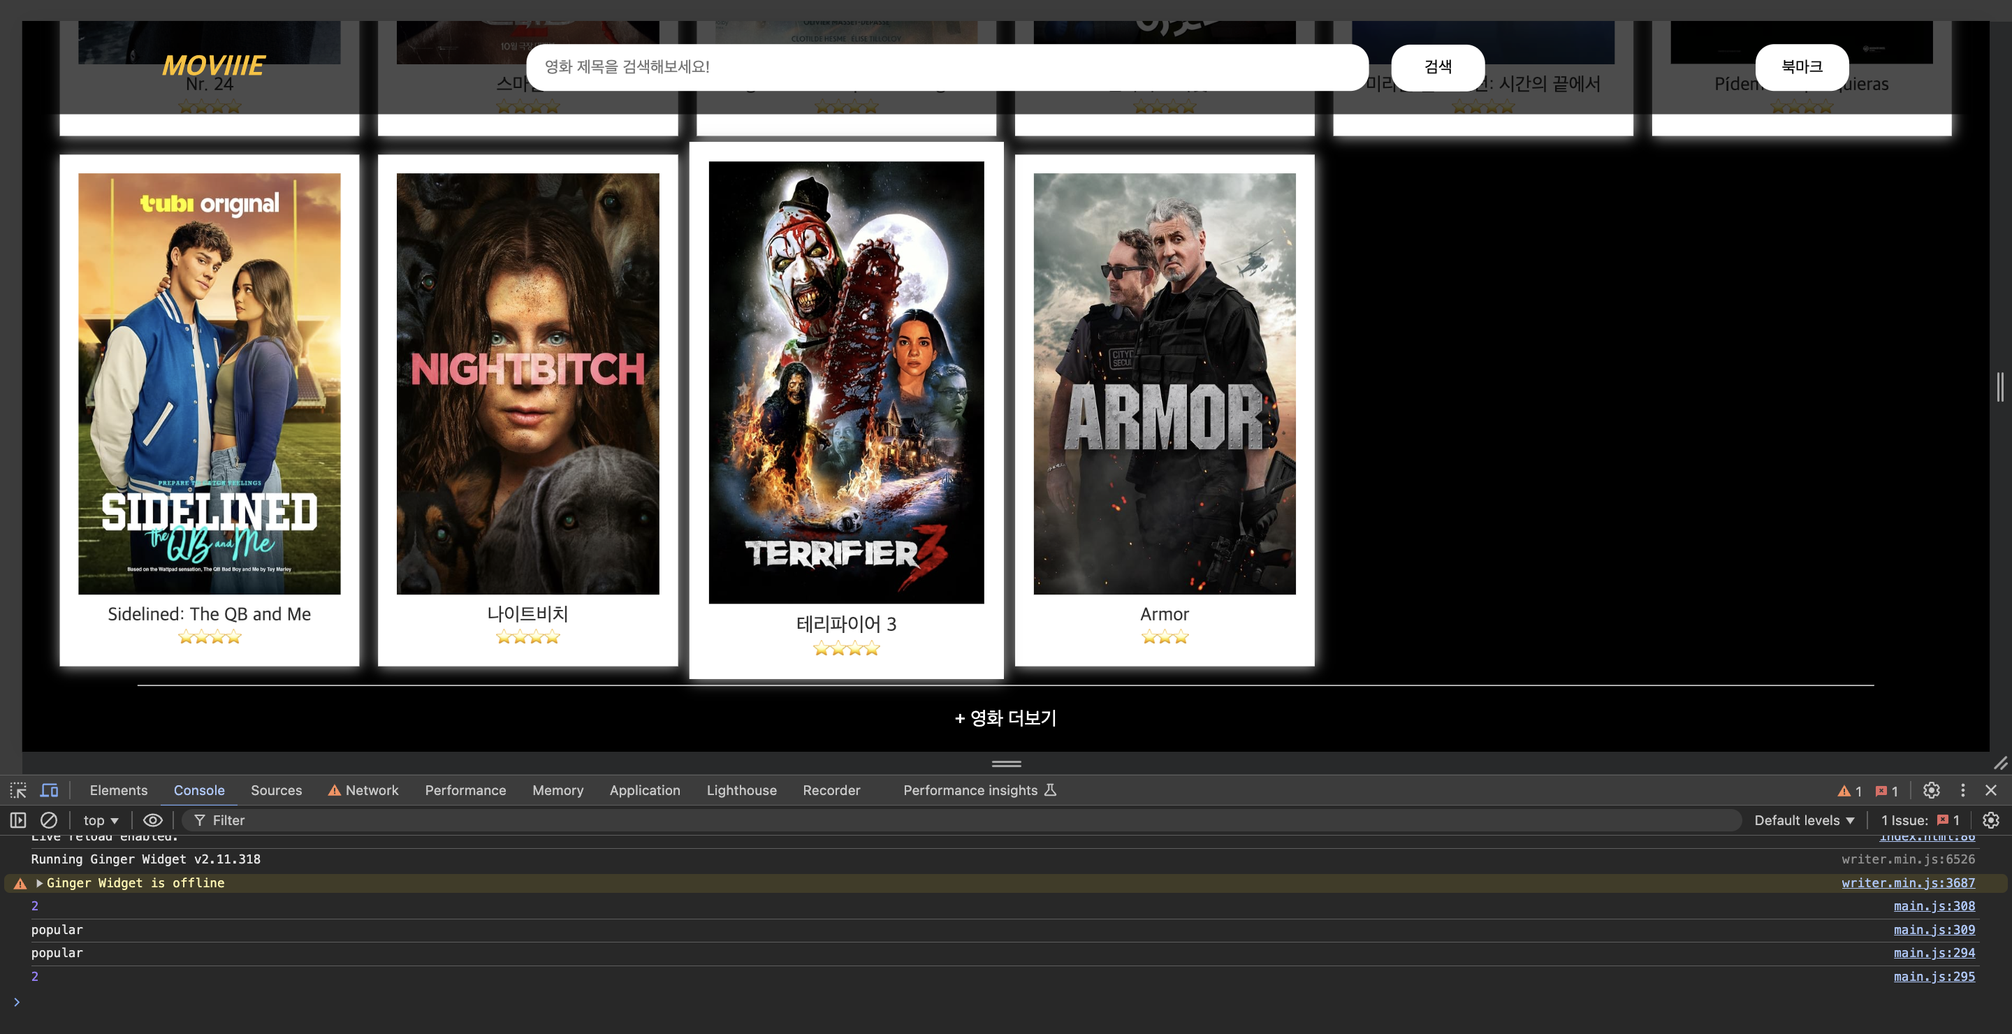Open the DevTools three-dot menu
This screenshot has height=1034, width=2012.
coord(1962,790)
